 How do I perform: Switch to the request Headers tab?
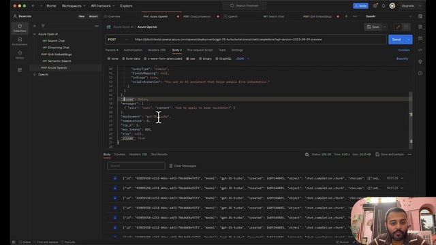point(157,50)
